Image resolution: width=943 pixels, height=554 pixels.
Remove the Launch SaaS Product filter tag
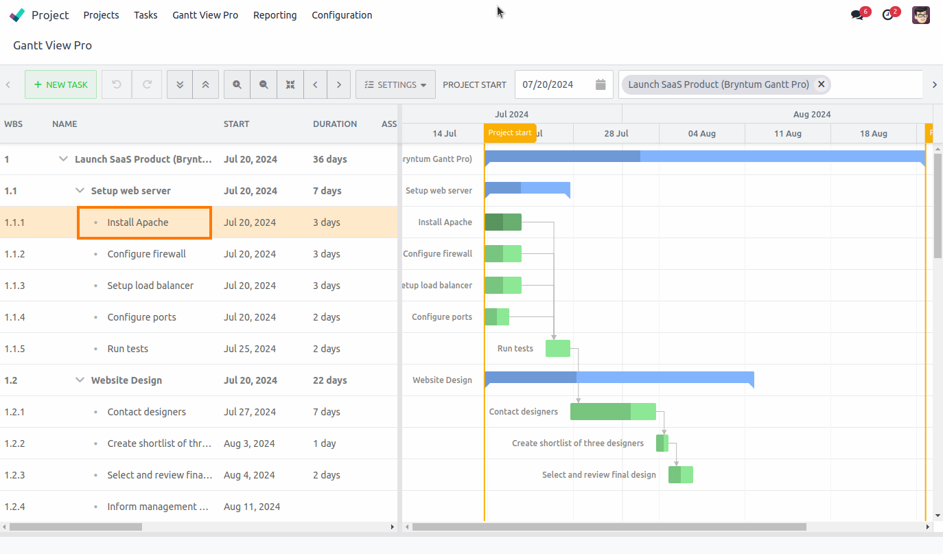822,84
